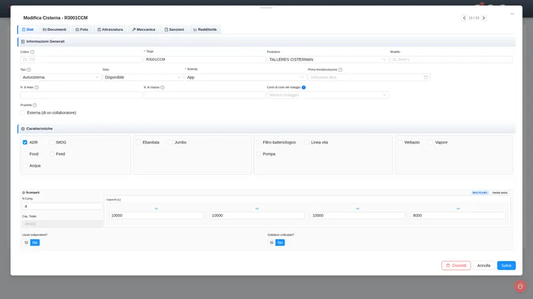Click the red bug report icon

click(520, 286)
